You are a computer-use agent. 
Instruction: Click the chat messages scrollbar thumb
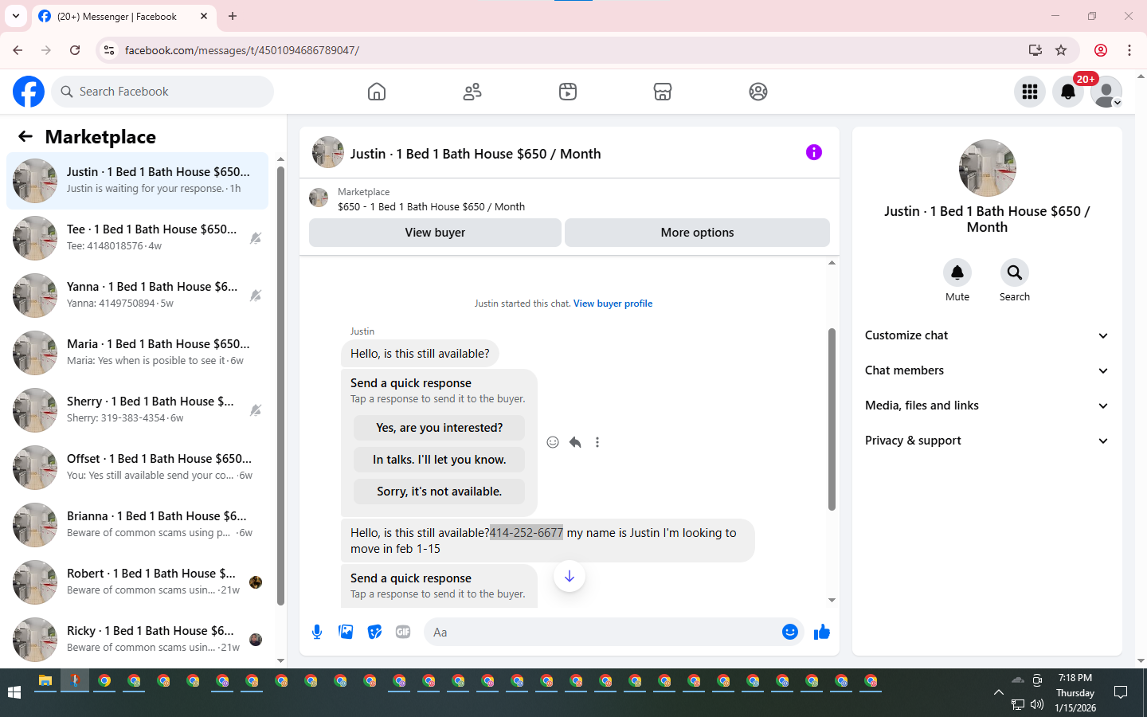[832, 419]
